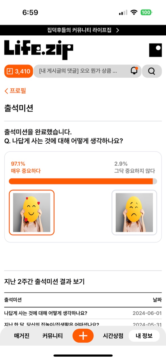Tap the Life.zip logo

click(x=39, y=50)
